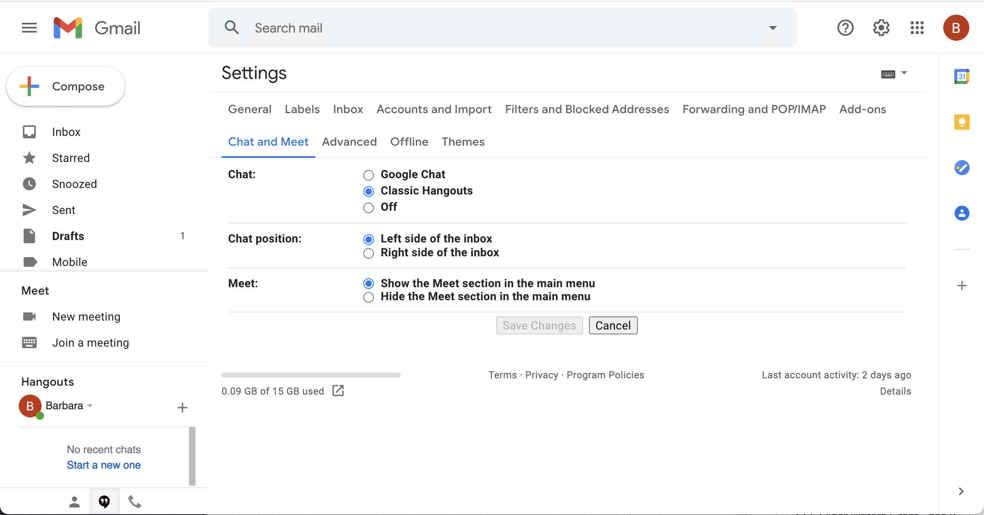Open Google Calendar side panel icon

tap(962, 76)
